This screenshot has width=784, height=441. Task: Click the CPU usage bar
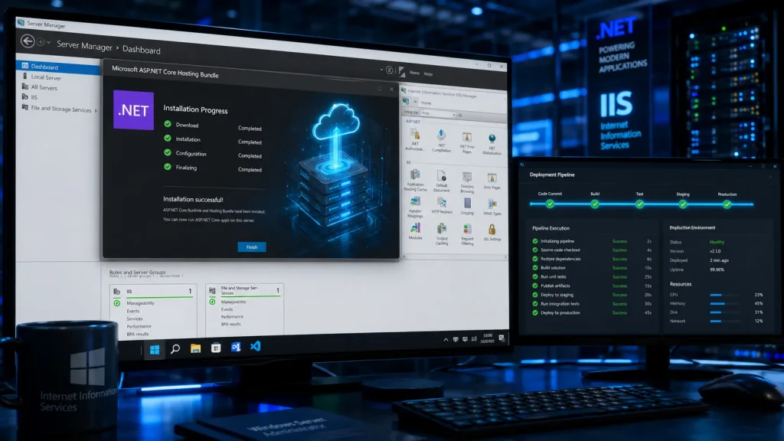tap(724, 295)
